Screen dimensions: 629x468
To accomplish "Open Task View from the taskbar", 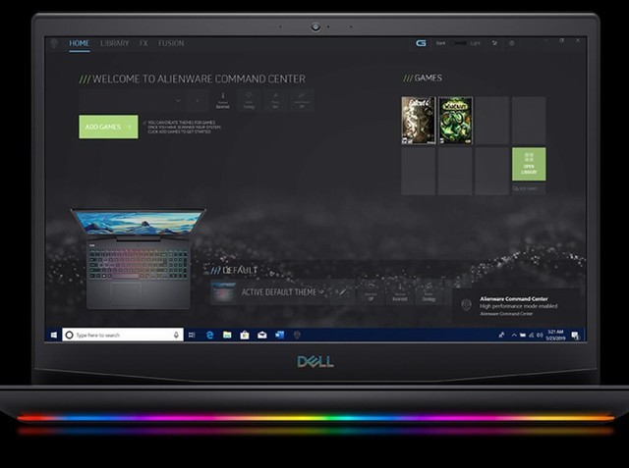I will click(x=192, y=336).
